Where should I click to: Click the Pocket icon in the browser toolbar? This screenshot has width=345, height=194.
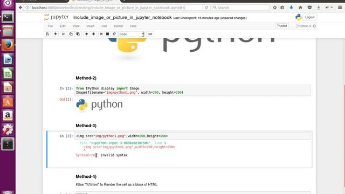tap(309, 8)
